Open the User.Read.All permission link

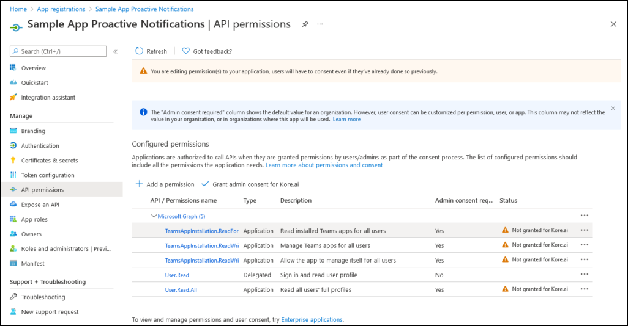[x=181, y=289]
